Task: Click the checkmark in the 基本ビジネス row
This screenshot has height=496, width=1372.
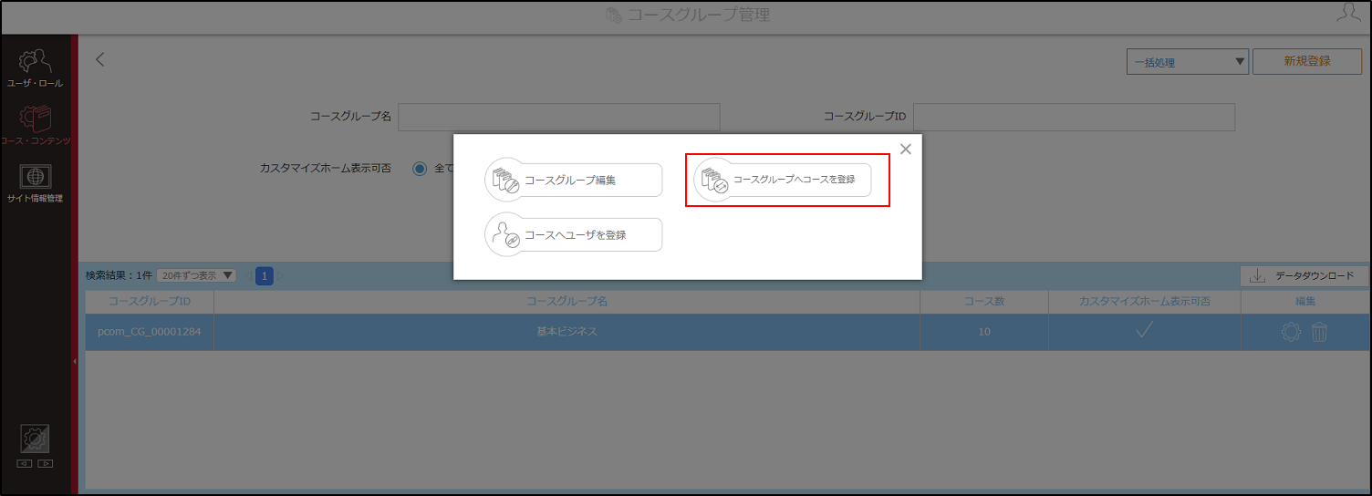Action: coord(1145,331)
